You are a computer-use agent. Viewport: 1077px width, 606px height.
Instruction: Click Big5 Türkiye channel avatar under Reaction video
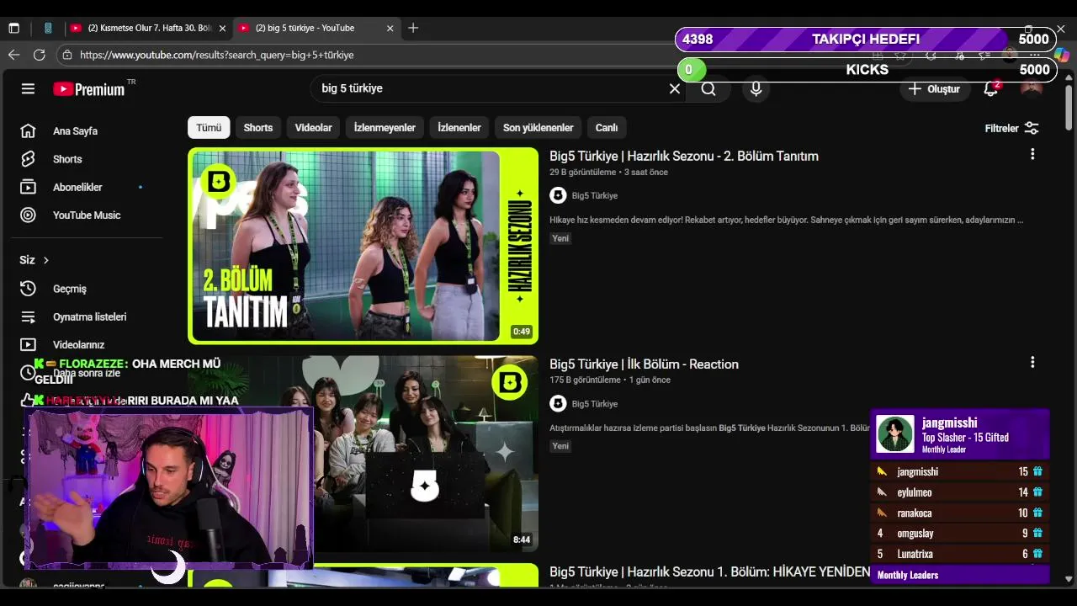pos(558,403)
